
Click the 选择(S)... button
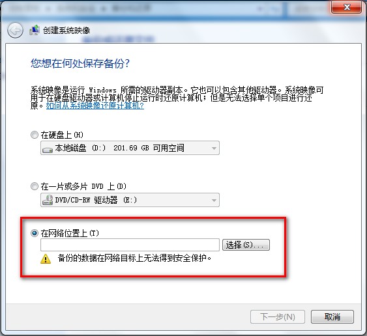point(246,245)
